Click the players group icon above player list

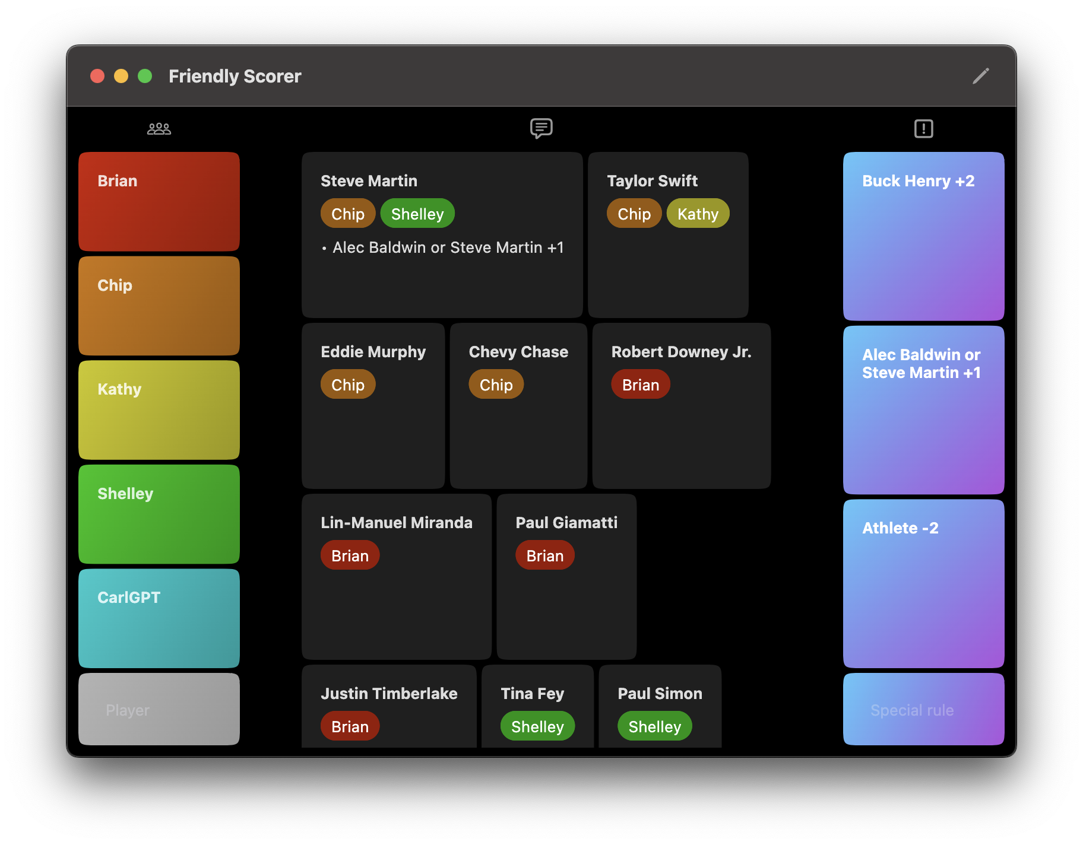(159, 129)
